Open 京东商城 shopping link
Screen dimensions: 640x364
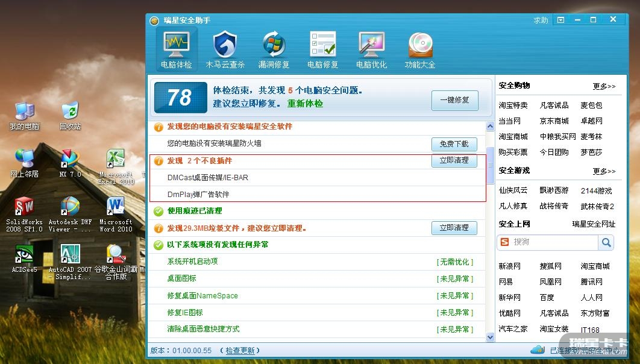pos(554,121)
